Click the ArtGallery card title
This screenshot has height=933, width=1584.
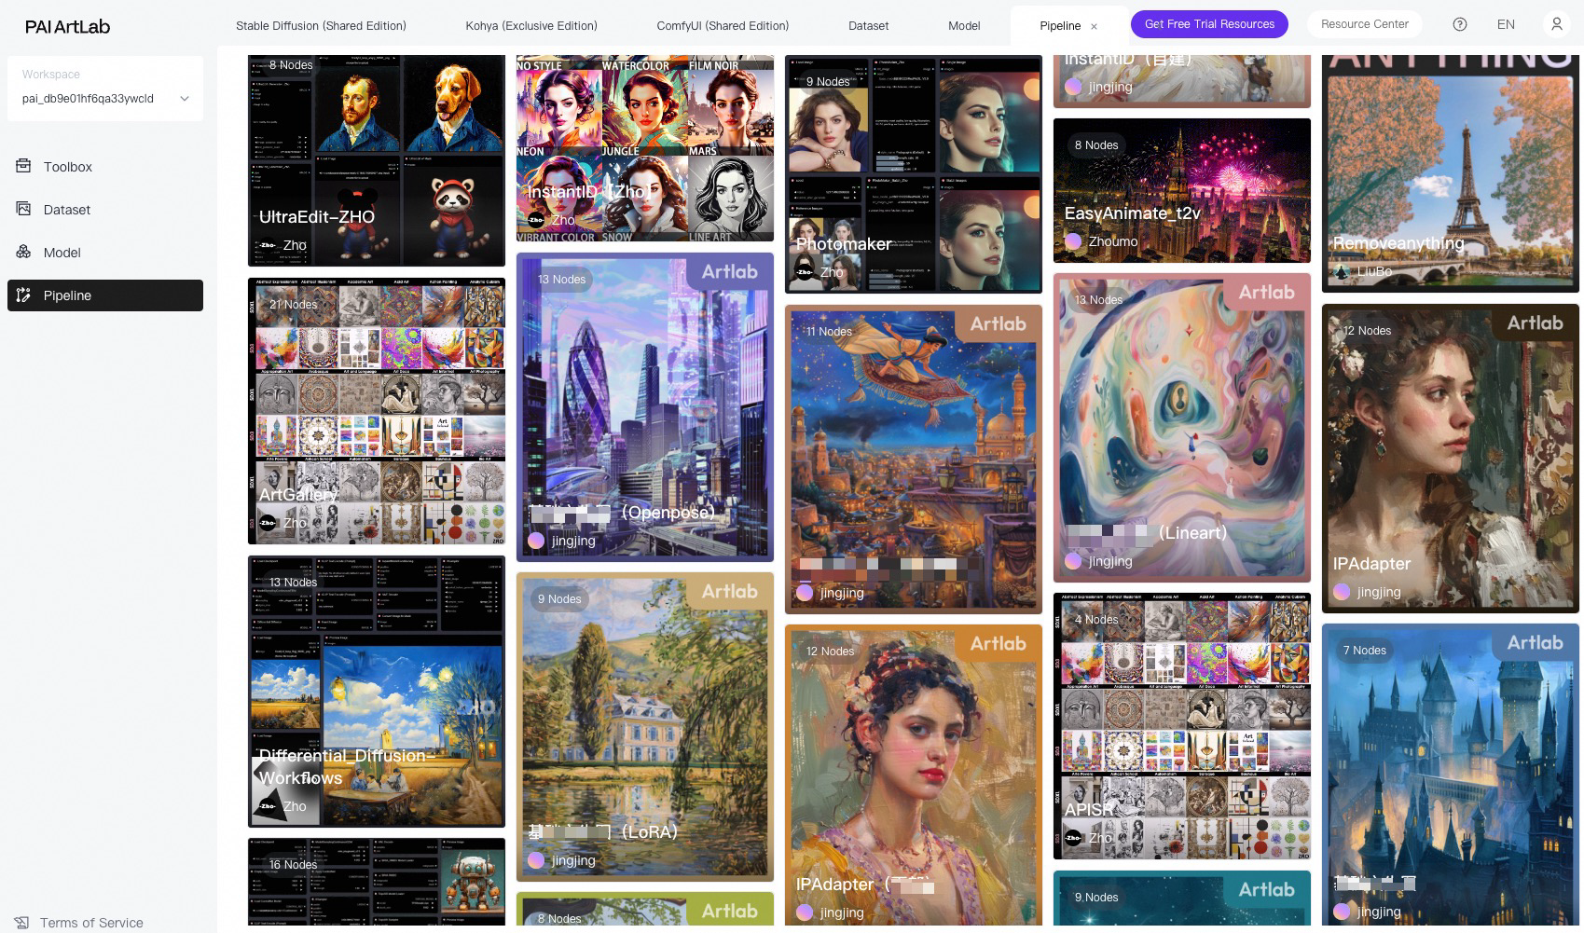[x=298, y=494]
